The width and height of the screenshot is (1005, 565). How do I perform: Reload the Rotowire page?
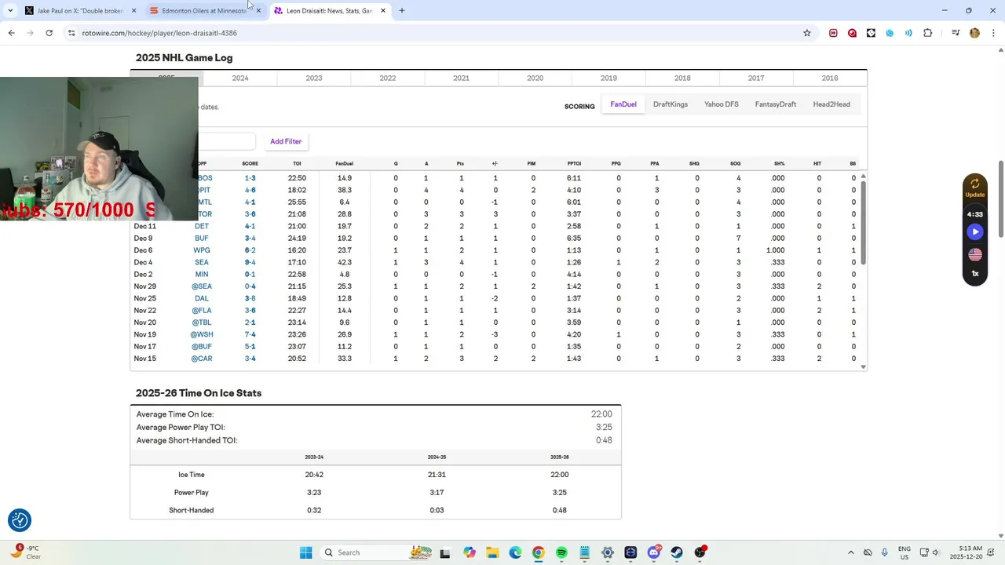pos(49,33)
